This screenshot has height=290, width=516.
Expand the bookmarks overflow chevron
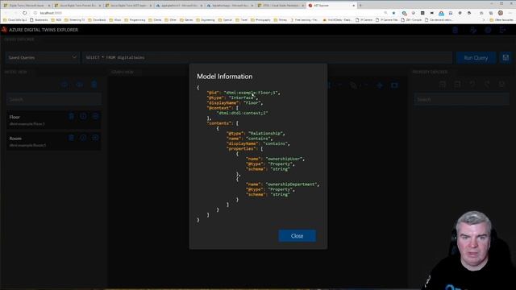(x=484, y=20)
